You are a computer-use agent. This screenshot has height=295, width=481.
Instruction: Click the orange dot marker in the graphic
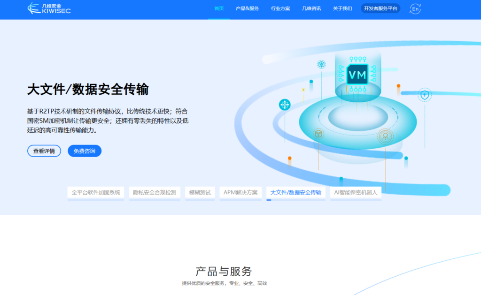pos(398,86)
